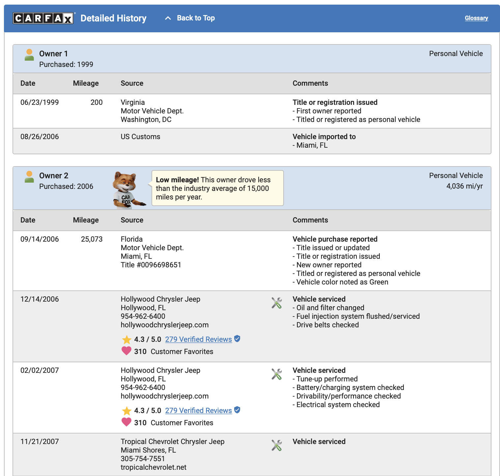Click Oil and filter changed comment
The image size is (500, 476).
tap(328, 308)
